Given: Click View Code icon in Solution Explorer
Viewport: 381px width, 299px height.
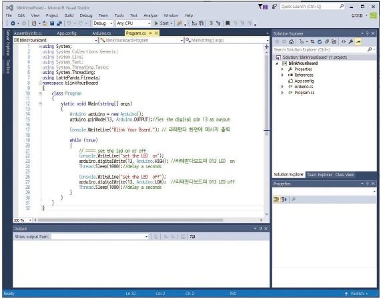Looking at the screenshot, I should pyautogui.click(x=344, y=42).
